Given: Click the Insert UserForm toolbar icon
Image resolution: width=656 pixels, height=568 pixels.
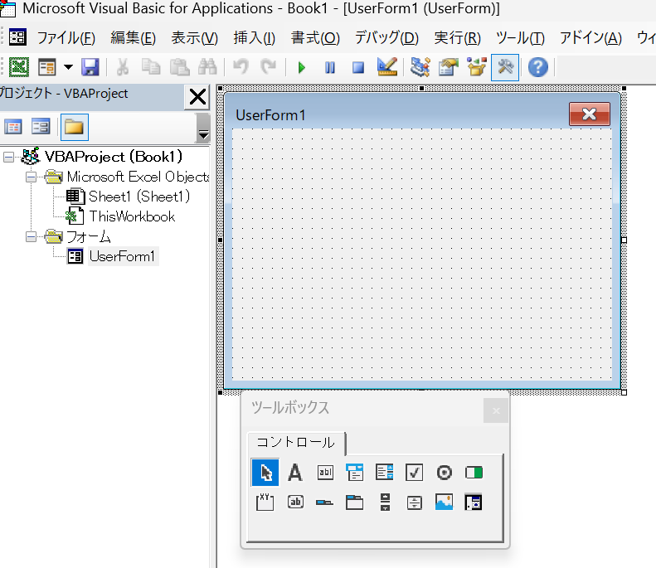Looking at the screenshot, I should click(x=46, y=67).
